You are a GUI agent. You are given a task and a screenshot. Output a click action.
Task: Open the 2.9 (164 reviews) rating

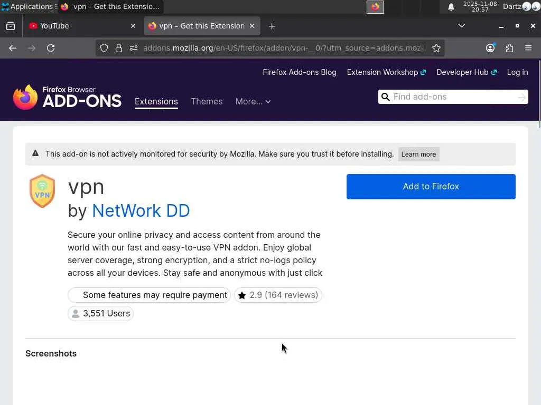click(278, 295)
